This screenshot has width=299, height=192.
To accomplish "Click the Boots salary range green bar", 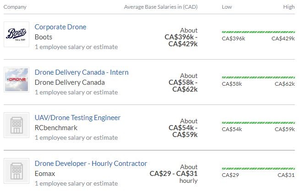I will click(258, 32).
